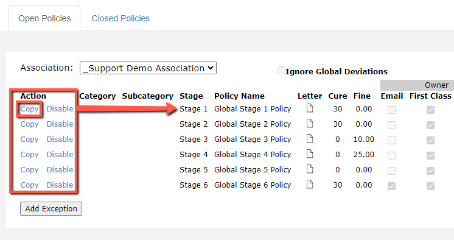Open the letter icon for Global Stage 1 Policy

310,108
